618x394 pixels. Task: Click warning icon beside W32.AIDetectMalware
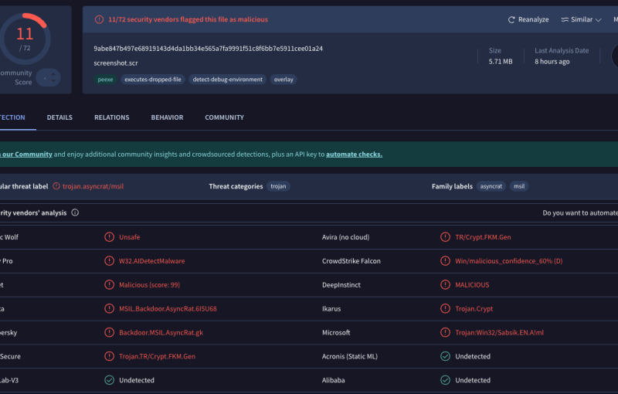(109, 261)
